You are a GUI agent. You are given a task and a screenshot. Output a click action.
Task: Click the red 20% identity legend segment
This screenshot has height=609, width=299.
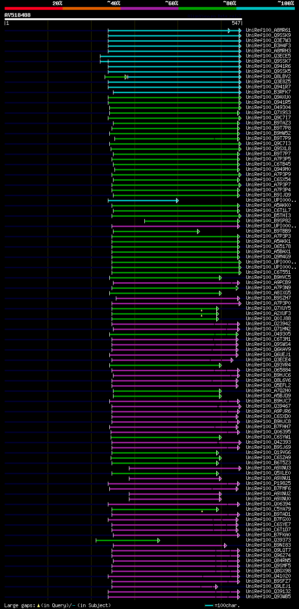pos(34,8)
